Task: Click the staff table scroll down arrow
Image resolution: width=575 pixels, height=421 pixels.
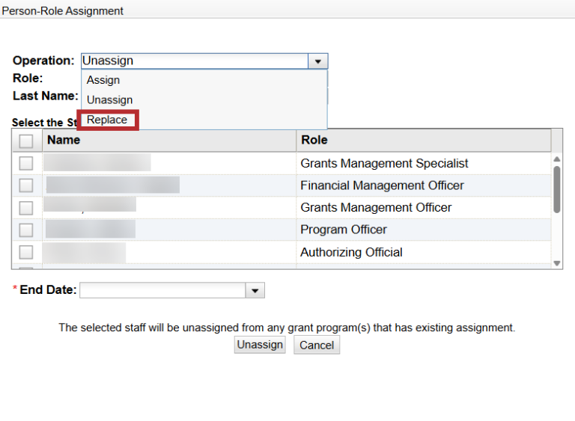Action: 556,263
